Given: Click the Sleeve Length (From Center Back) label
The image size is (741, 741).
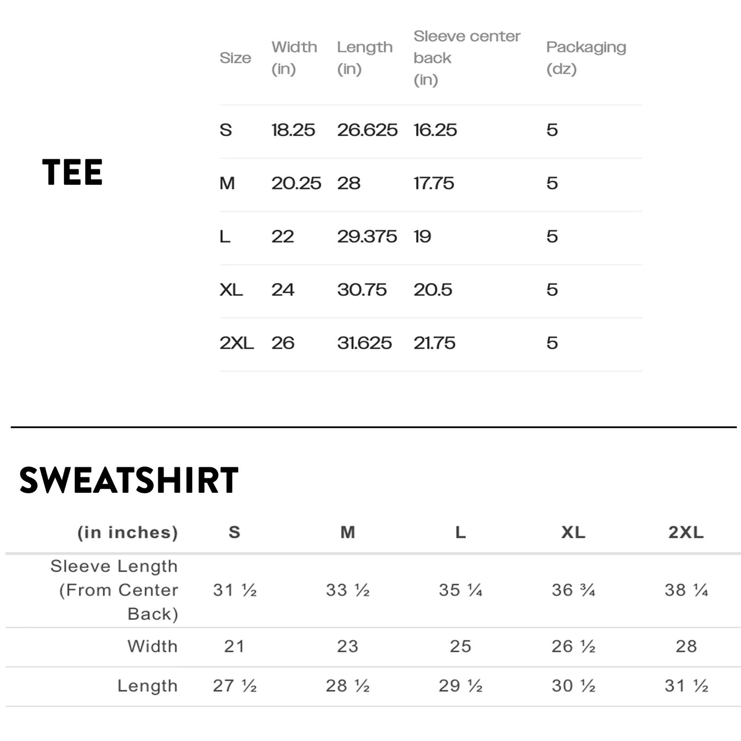Looking at the screenshot, I should tap(114, 590).
